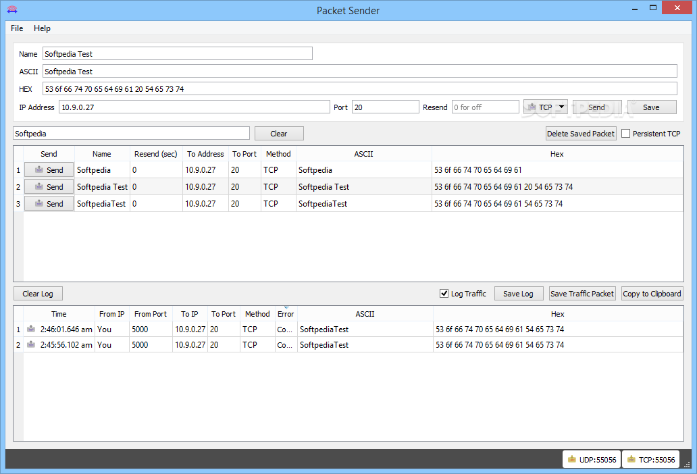Click the IP Address input field

click(x=195, y=107)
